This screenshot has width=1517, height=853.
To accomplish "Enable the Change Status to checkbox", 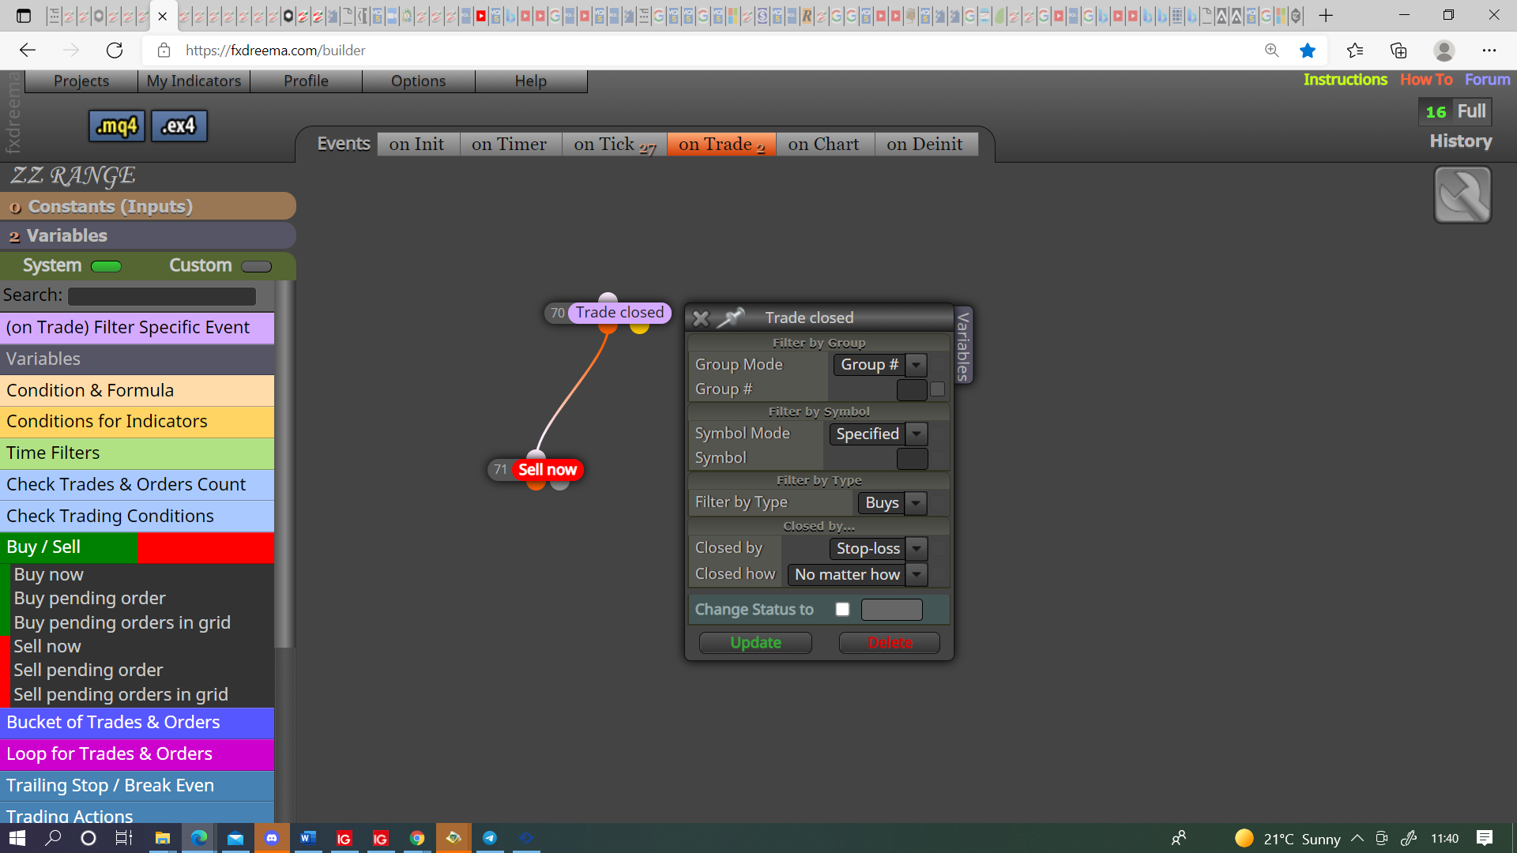I will [x=842, y=609].
